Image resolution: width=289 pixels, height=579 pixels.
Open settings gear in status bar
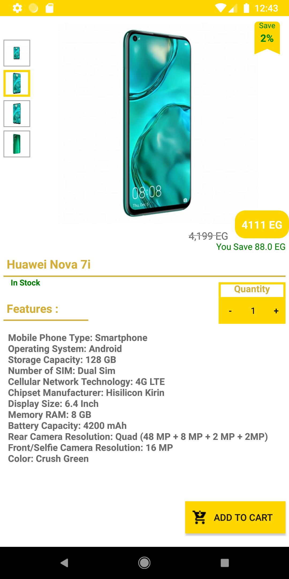tap(17, 8)
